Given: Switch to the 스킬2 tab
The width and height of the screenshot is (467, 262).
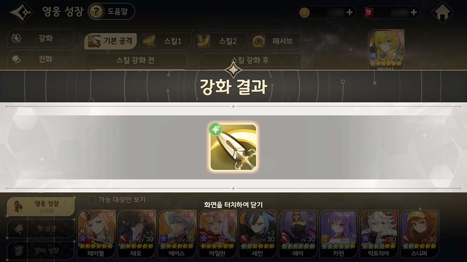Looking at the screenshot, I should [x=220, y=41].
